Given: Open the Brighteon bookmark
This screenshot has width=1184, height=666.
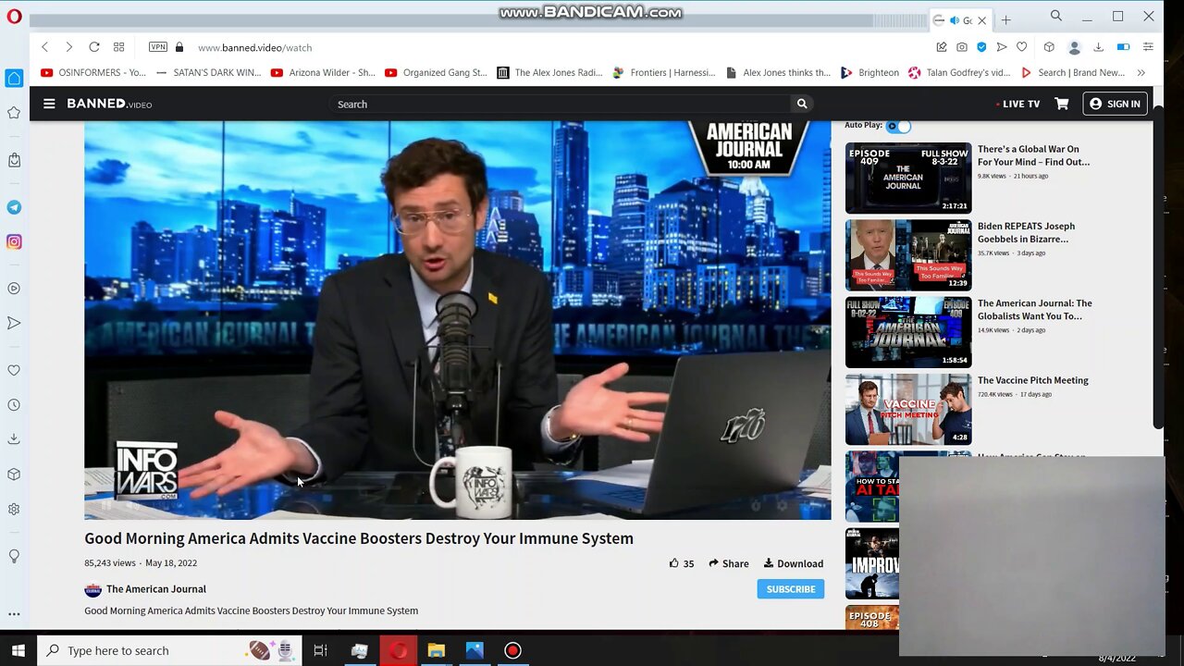Looking at the screenshot, I should pos(869,72).
